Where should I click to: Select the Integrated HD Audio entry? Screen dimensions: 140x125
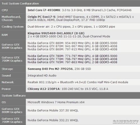tap(42, 76)
